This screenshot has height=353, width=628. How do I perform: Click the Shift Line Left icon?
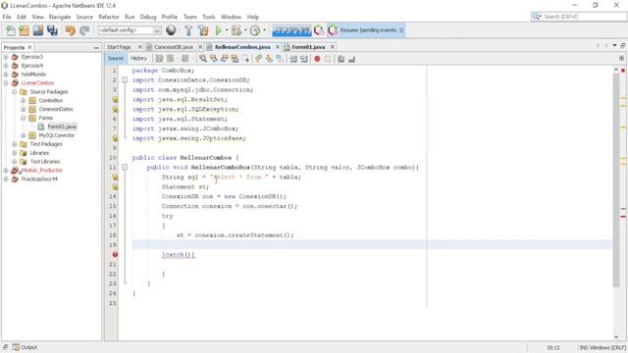(293, 59)
